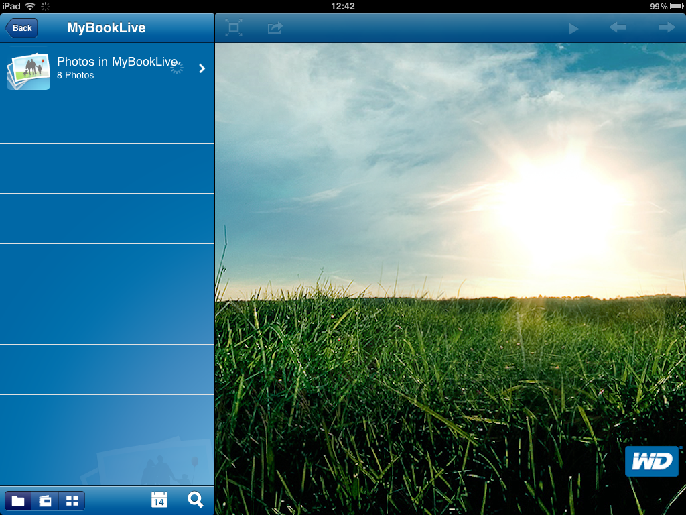Go back with the Back button
686x515 pixels.
coord(21,28)
